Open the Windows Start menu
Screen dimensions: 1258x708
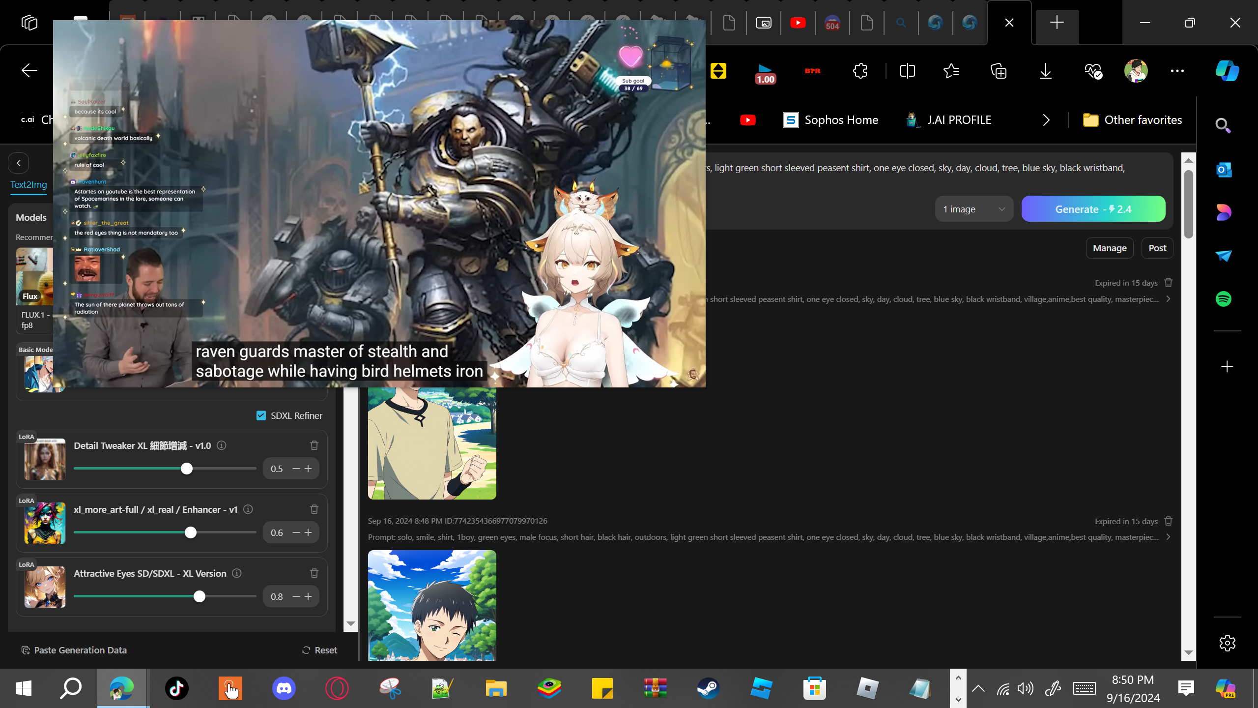[x=24, y=688]
